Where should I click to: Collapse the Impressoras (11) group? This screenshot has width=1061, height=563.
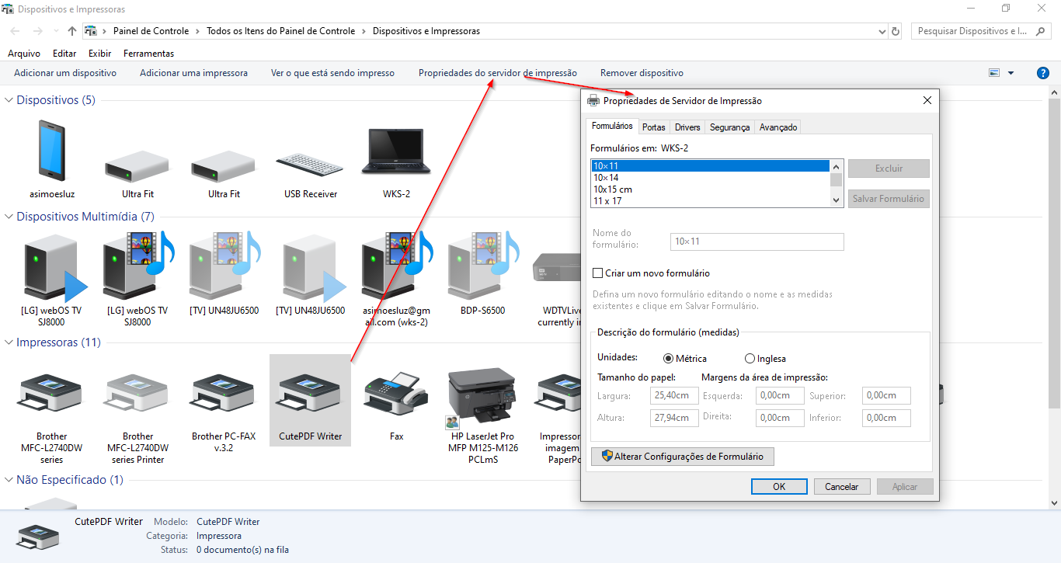[9, 342]
